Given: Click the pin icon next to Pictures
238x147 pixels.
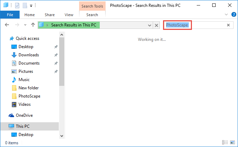Looking at the screenshot, I should tap(56, 71).
